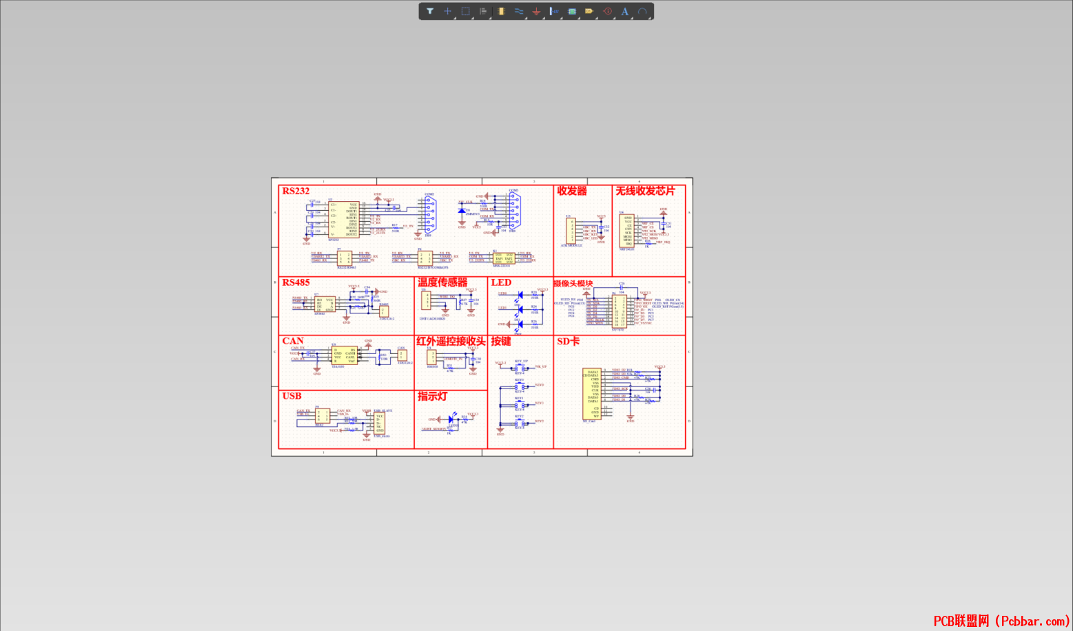
Task: Select the KEY_UP push button symbol
Action: point(520,368)
